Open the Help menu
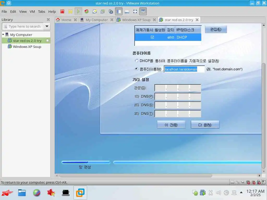 click(x=52, y=11)
